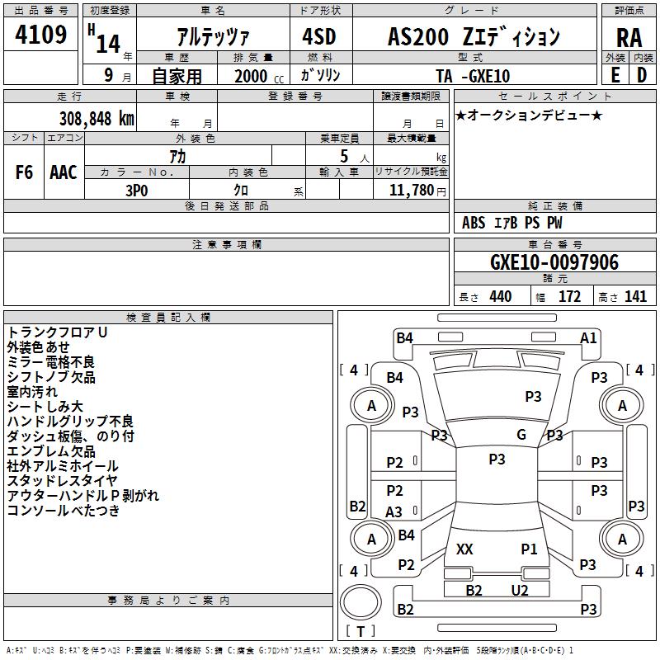Click inspector note 社外アルミホイール
660x660 pixels.
point(63,466)
